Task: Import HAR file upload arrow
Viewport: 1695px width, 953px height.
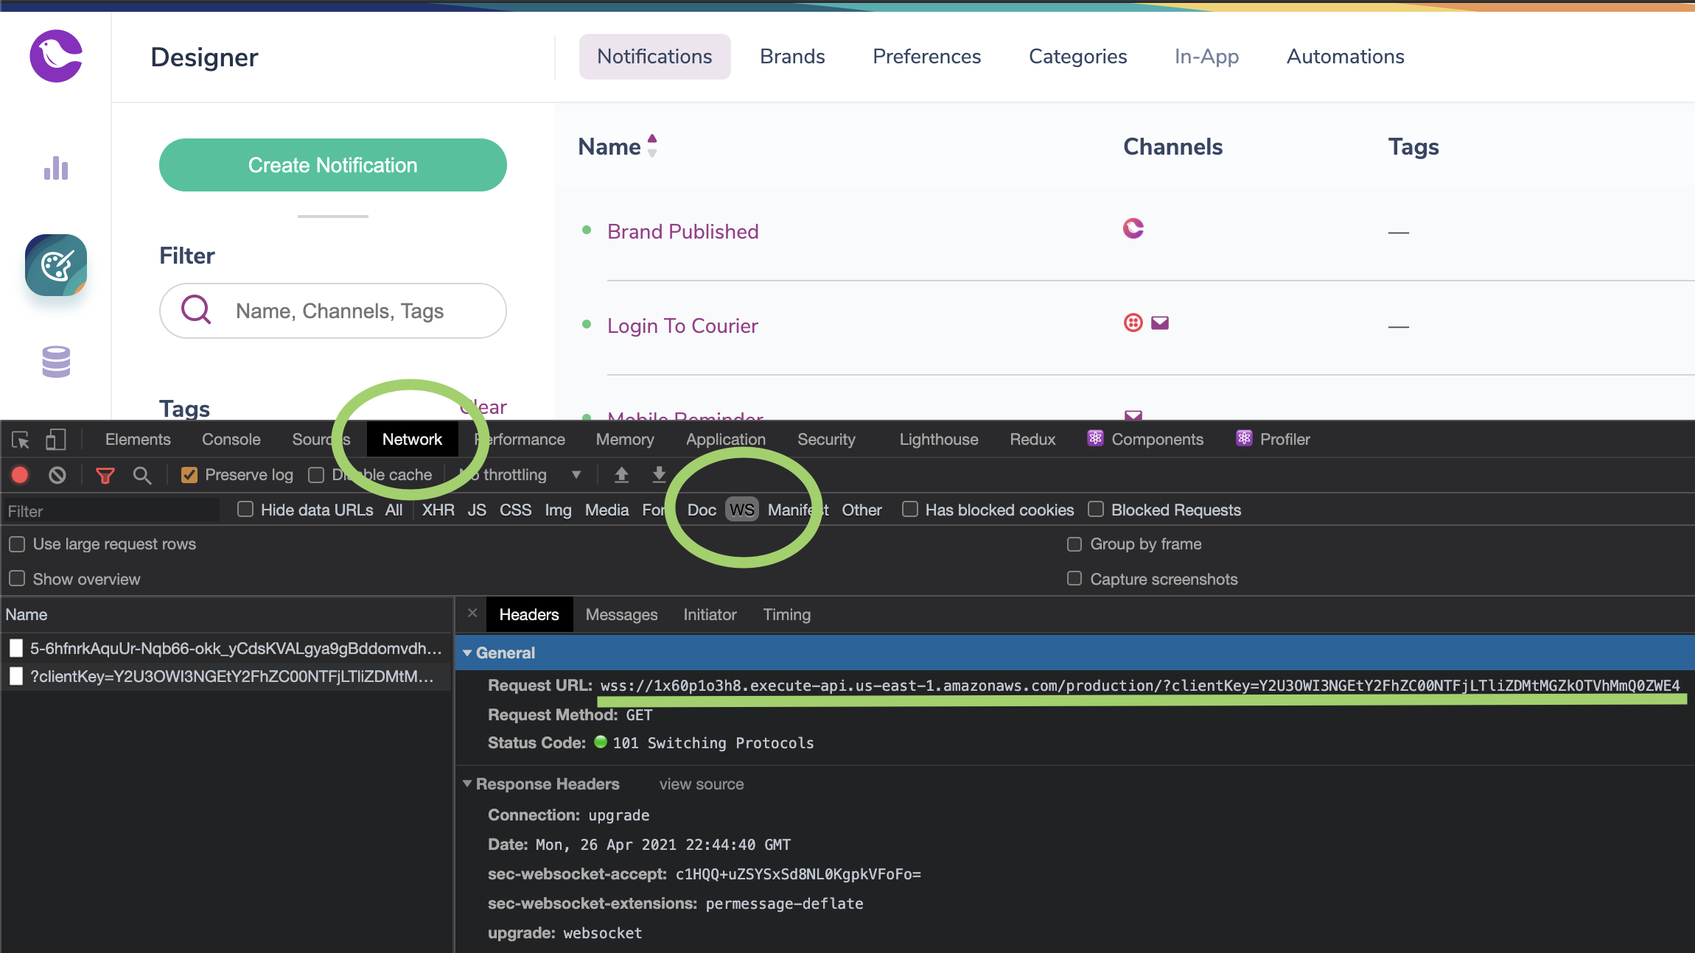Action: pyautogui.click(x=622, y=475)
